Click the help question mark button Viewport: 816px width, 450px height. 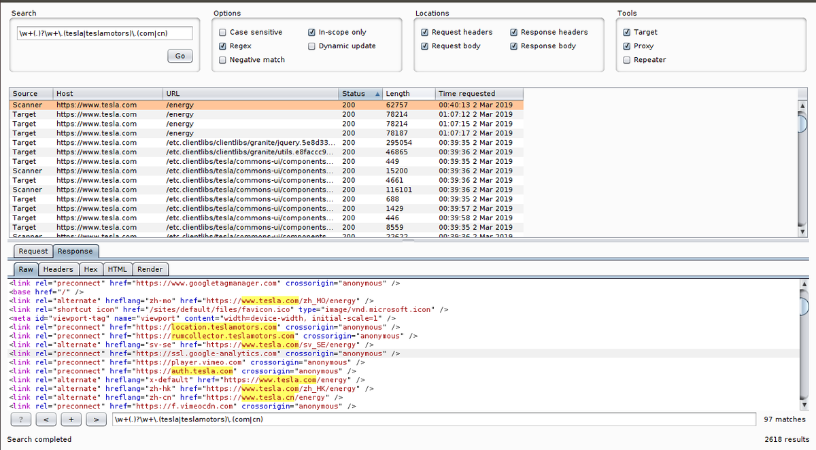pyautogui.click(x=21, y=419)
